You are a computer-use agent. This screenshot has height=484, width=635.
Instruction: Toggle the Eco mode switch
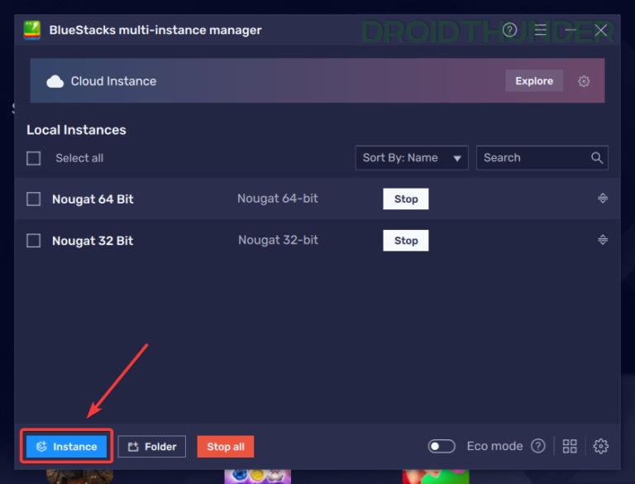pos(442,447)
